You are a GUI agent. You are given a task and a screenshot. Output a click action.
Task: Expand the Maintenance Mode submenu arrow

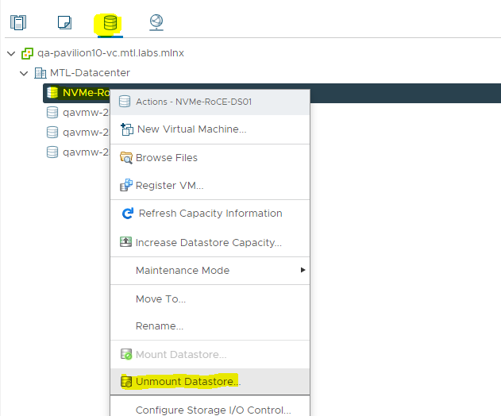tap(303, 270)
